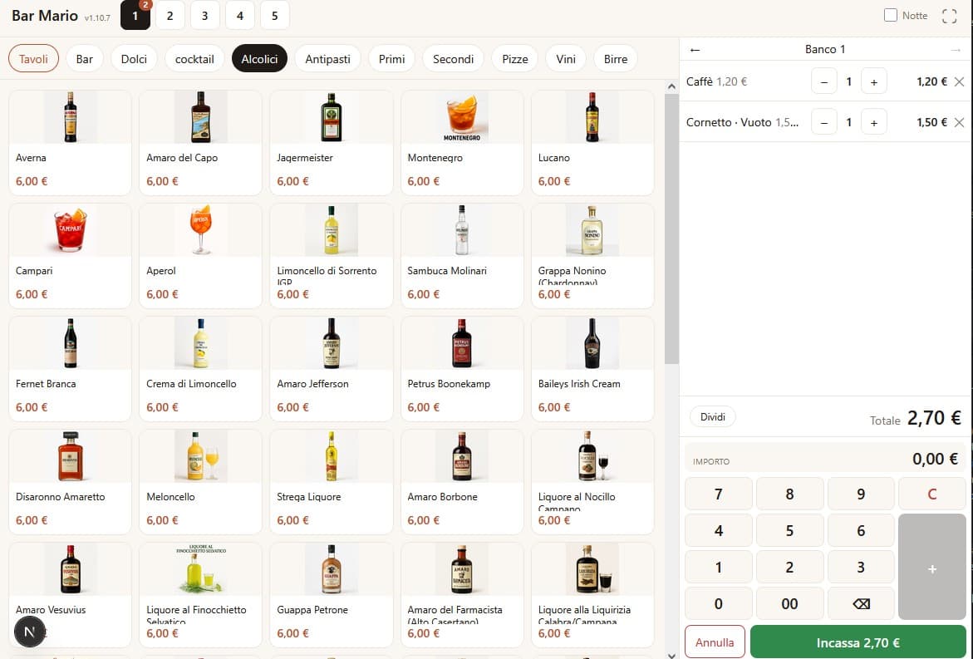Open the Primi category
This screenshot has height=659, width=973.
tap(391, 58)
